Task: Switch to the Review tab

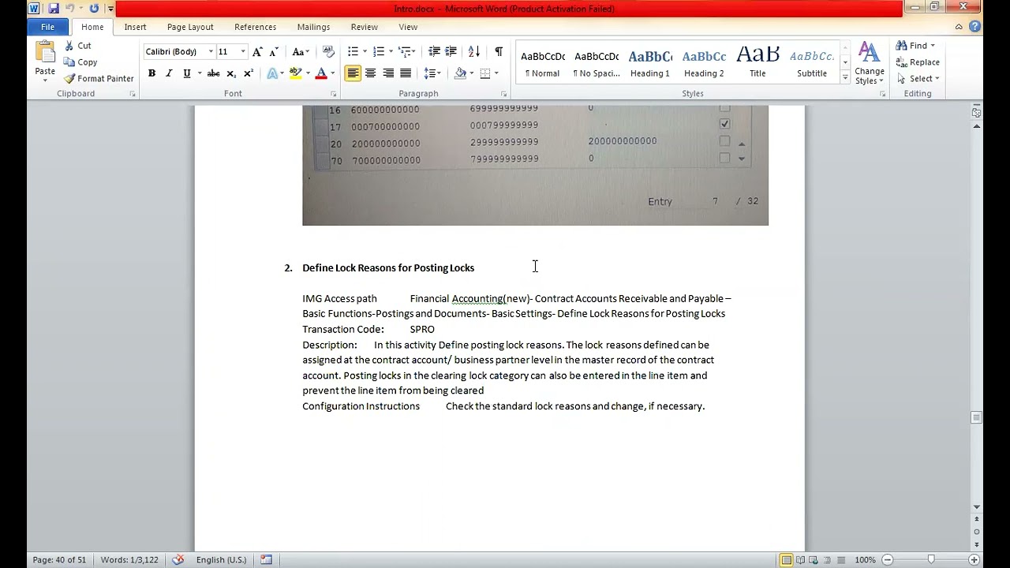Action: pyautogui.click(x=364, y=27)
